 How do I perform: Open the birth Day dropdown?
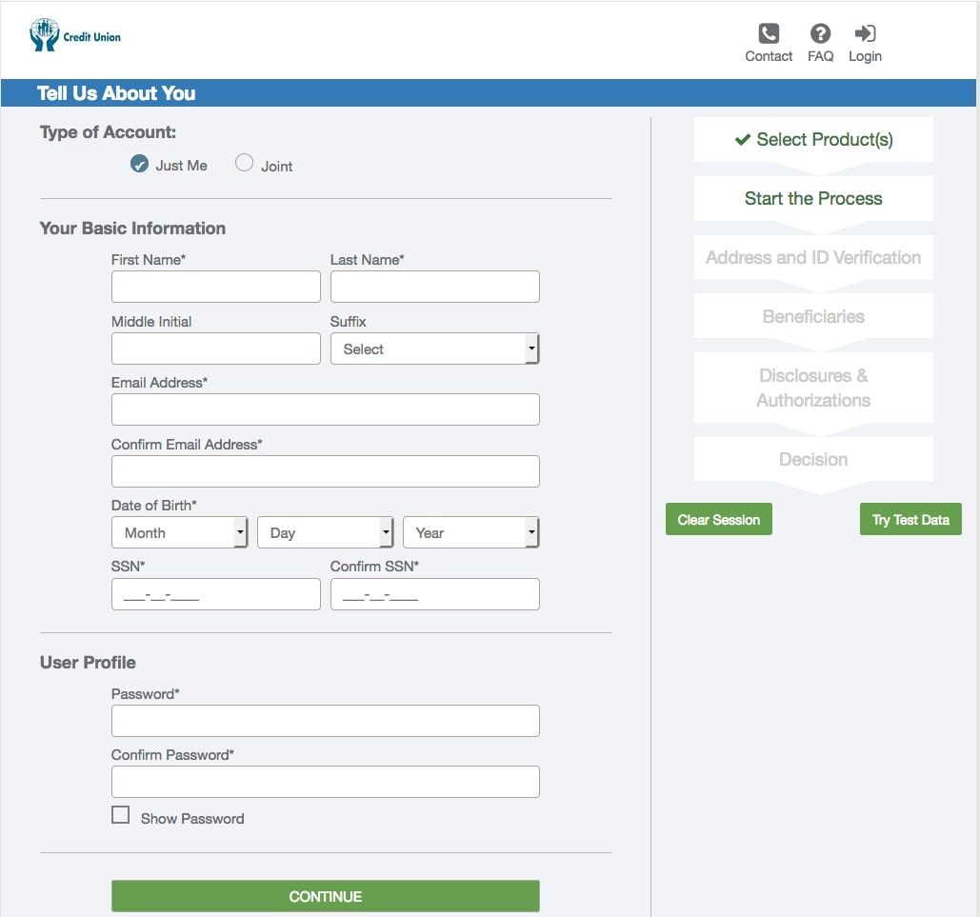(x=325, y=533)
